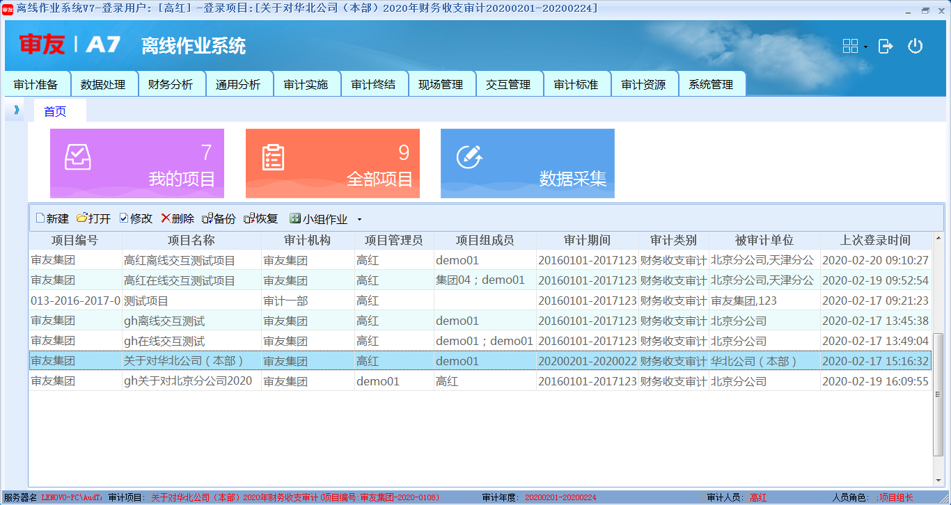Viewport: 951px width, 505px height.
Task: Open the 全部项目 orange tile
Action: point(332,163)
